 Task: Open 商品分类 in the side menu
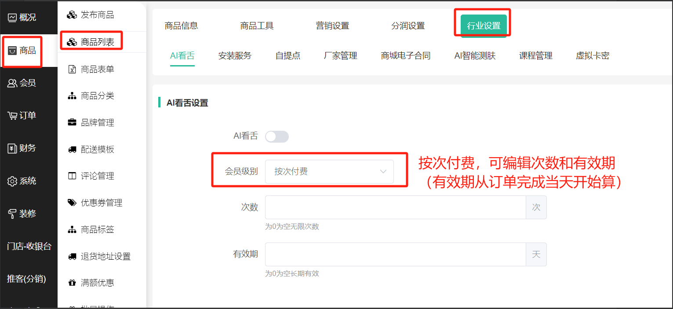[x=97, y=96]
